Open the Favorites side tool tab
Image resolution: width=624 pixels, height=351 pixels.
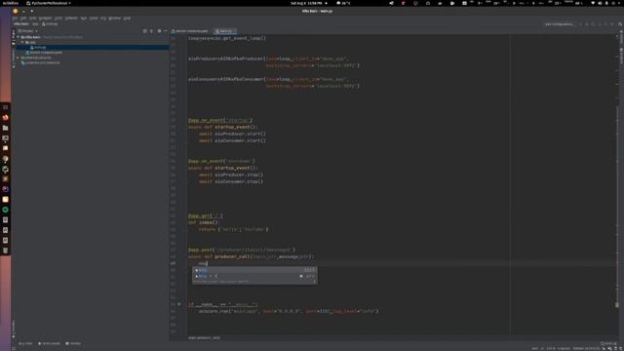[14, 329]
